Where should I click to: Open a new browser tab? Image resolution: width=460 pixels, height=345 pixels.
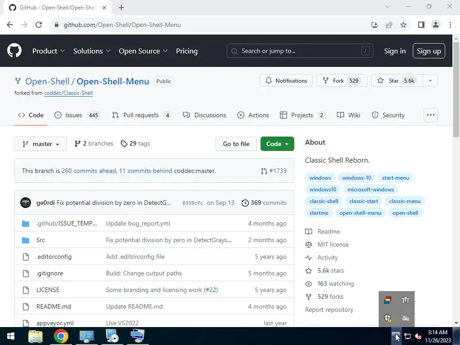[x=121, y=8]
